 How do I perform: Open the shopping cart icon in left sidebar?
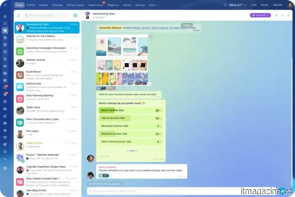tap(5, 151)
